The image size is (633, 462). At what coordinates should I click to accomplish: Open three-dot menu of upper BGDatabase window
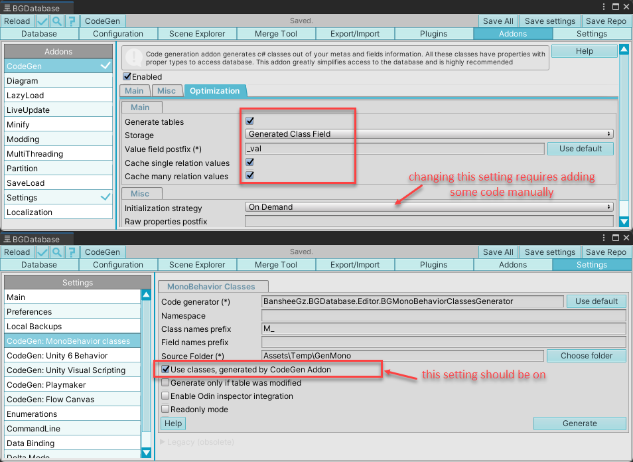[x=604, y=7]
